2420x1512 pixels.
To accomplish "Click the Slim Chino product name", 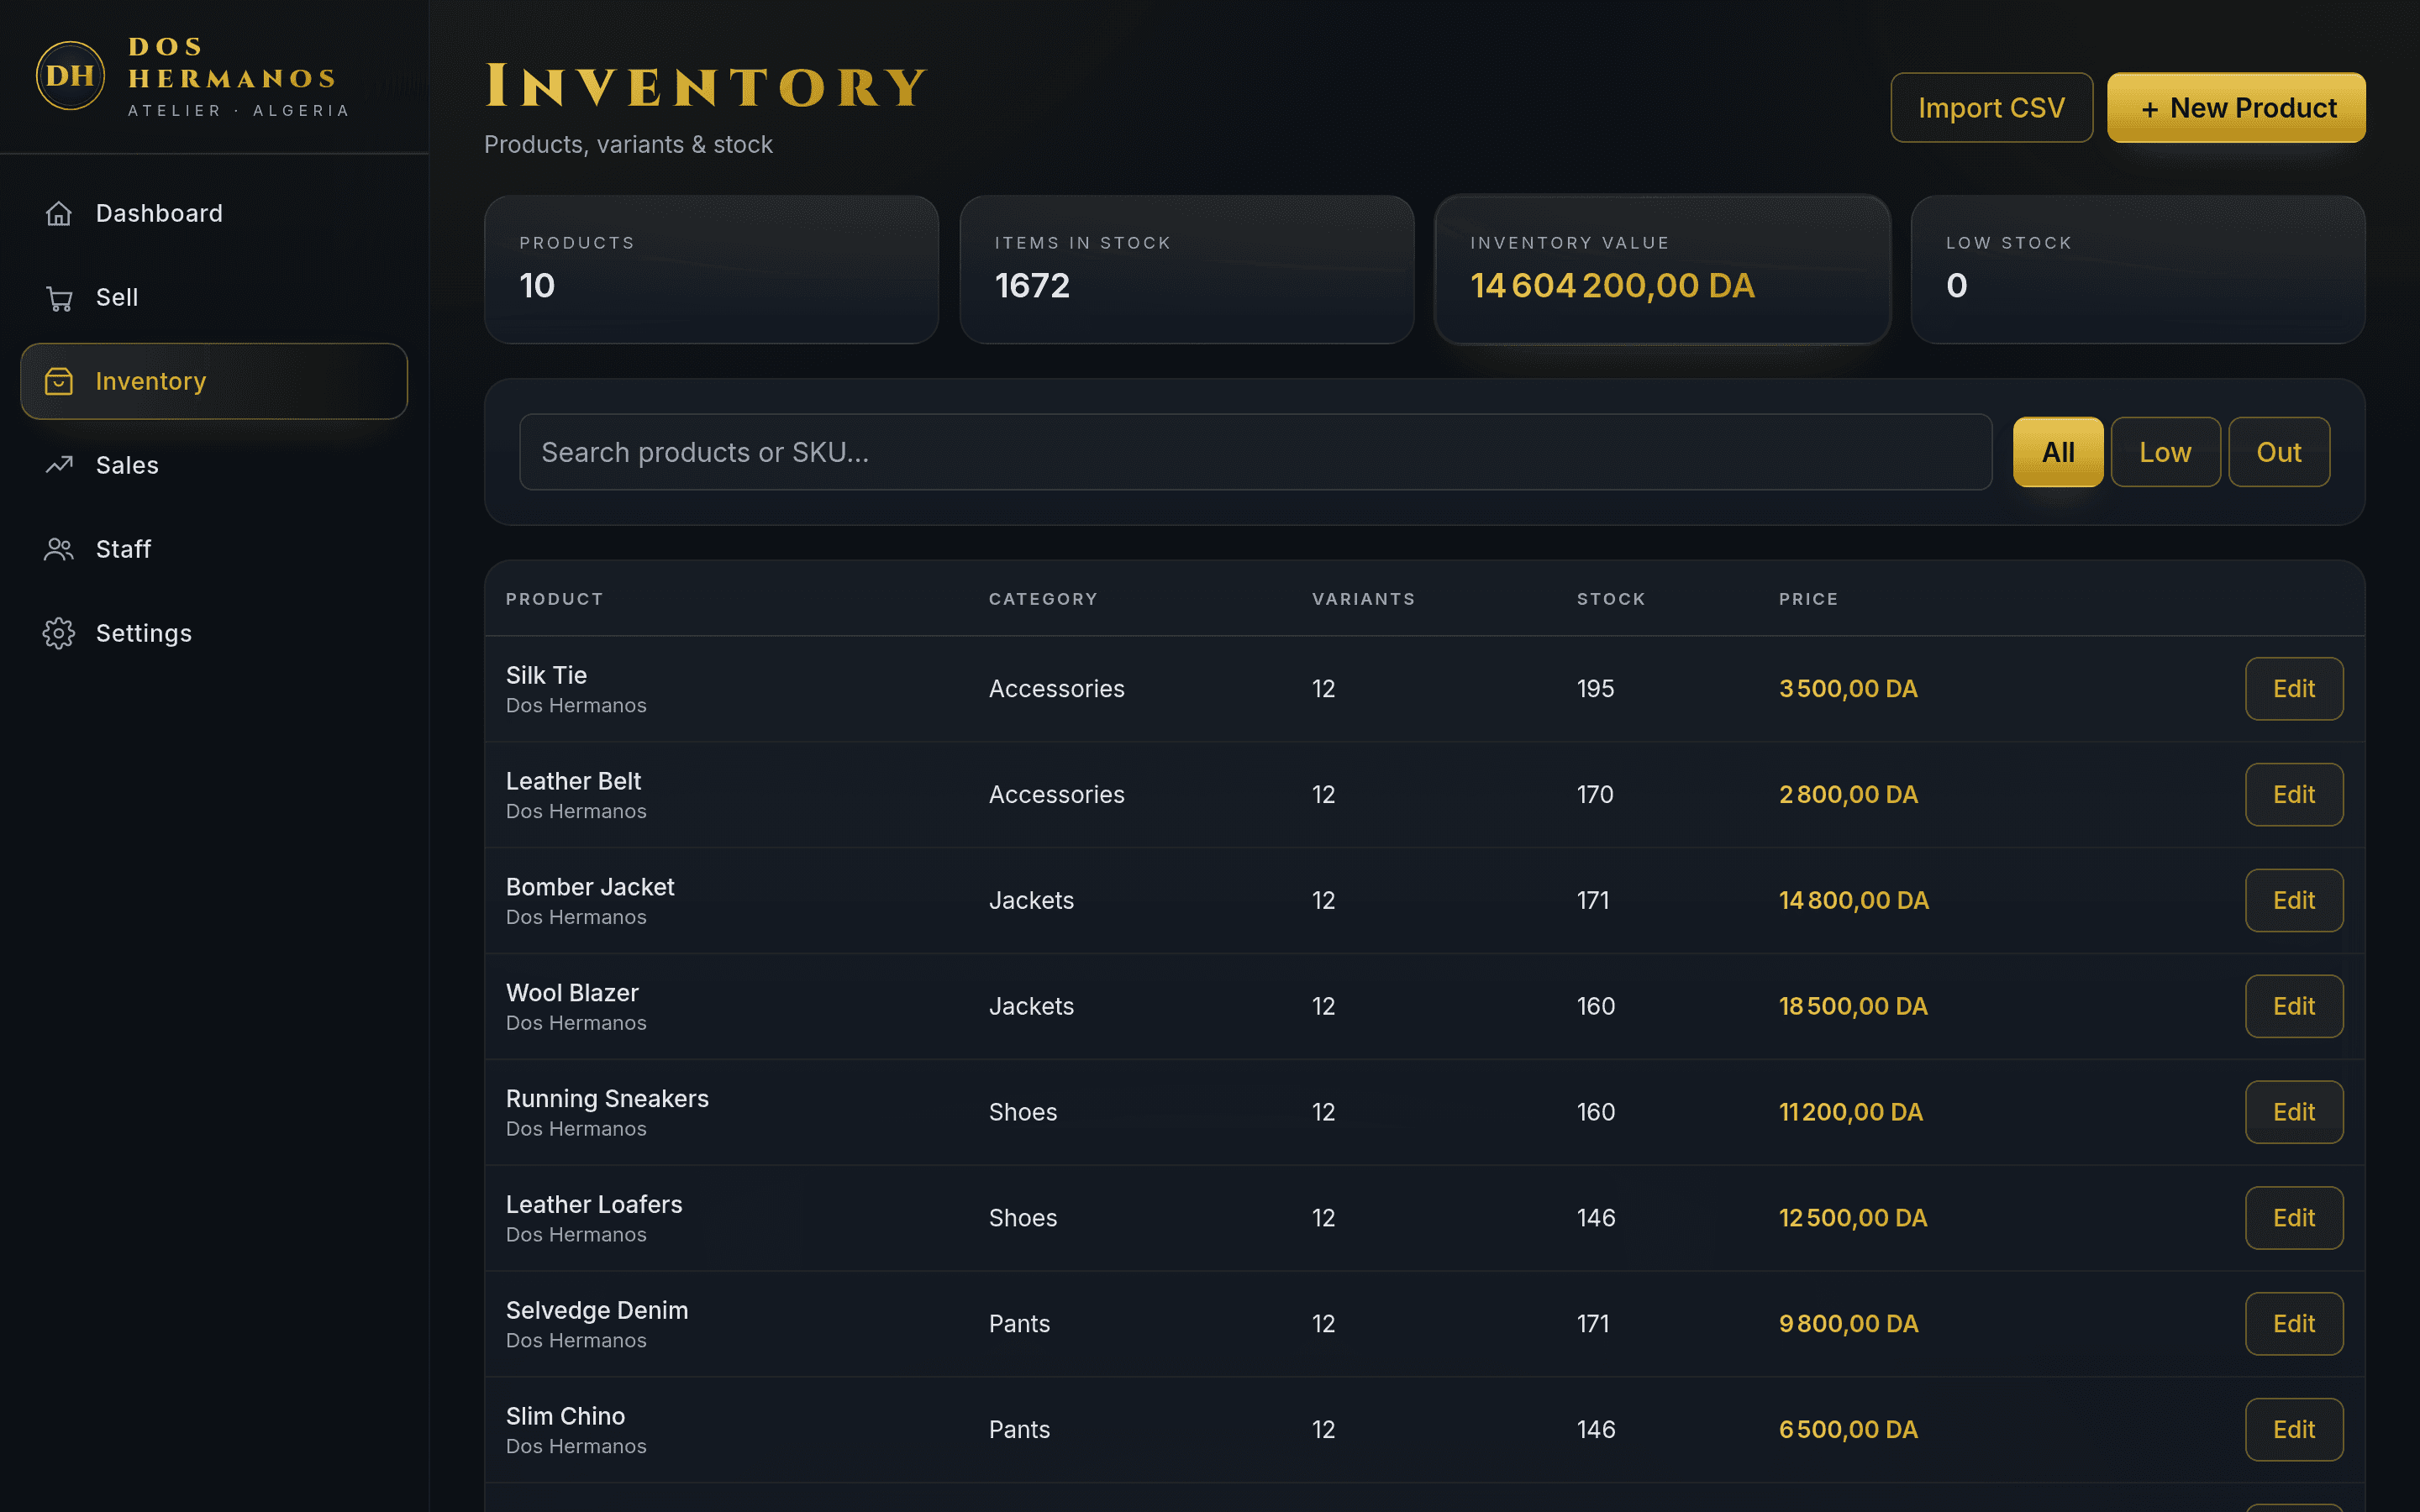I will pyautogui.click(x=565, y=1417).
